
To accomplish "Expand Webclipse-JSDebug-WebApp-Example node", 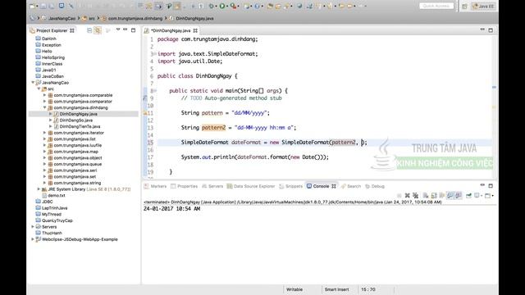I will (x=33, y=239).
